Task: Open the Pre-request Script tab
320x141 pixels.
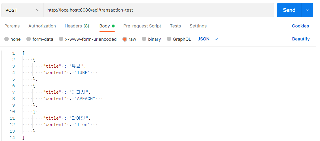Action: [x=142, y=26]
